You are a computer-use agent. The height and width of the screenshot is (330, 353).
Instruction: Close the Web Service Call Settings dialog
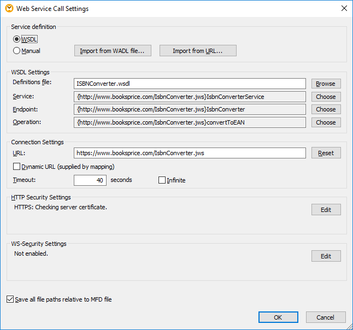click(x=344, y=8)
